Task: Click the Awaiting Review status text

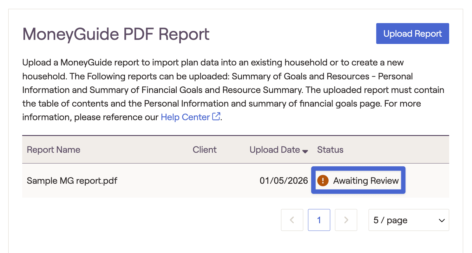Action: click(366, 181)
